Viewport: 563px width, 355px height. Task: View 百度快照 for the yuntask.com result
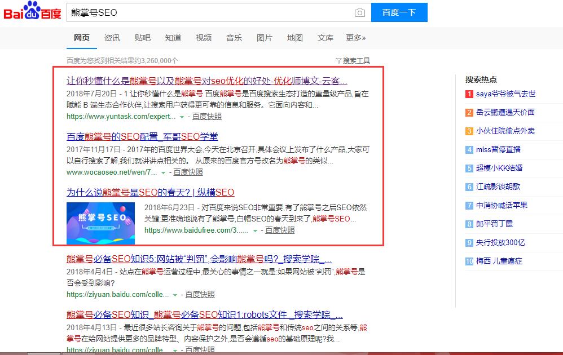pos(206,117)
